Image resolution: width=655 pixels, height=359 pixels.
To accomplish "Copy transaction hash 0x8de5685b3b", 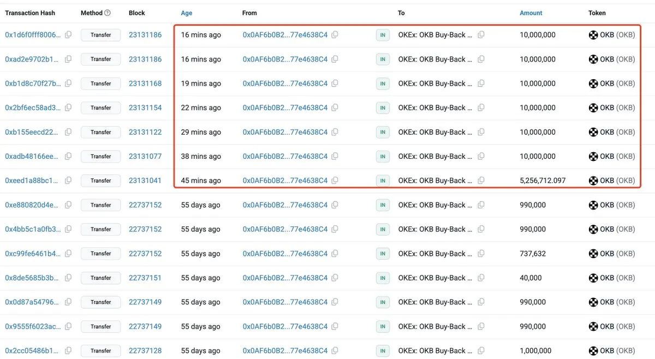I will coord(68,278).
